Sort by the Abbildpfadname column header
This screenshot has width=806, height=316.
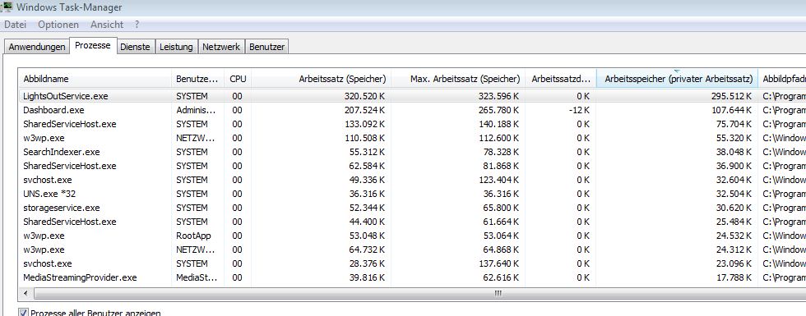tap(782, 79)
